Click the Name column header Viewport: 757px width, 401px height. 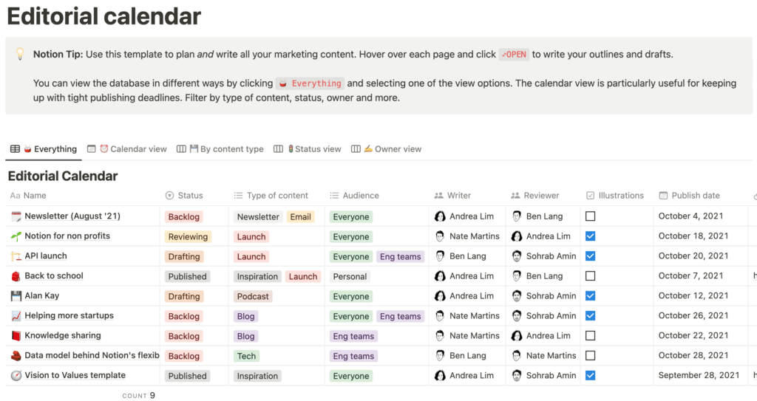(29, 196)
